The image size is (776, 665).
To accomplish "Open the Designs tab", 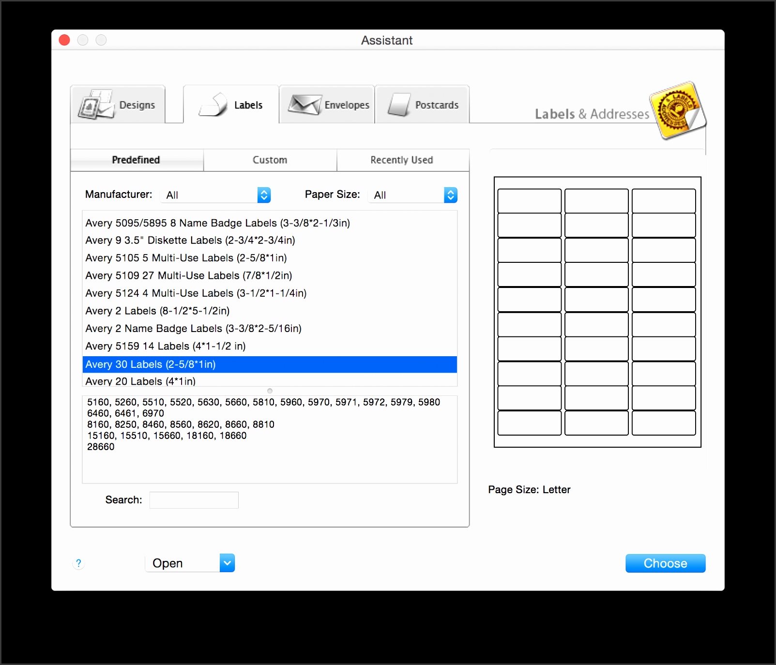I will 118,105.
